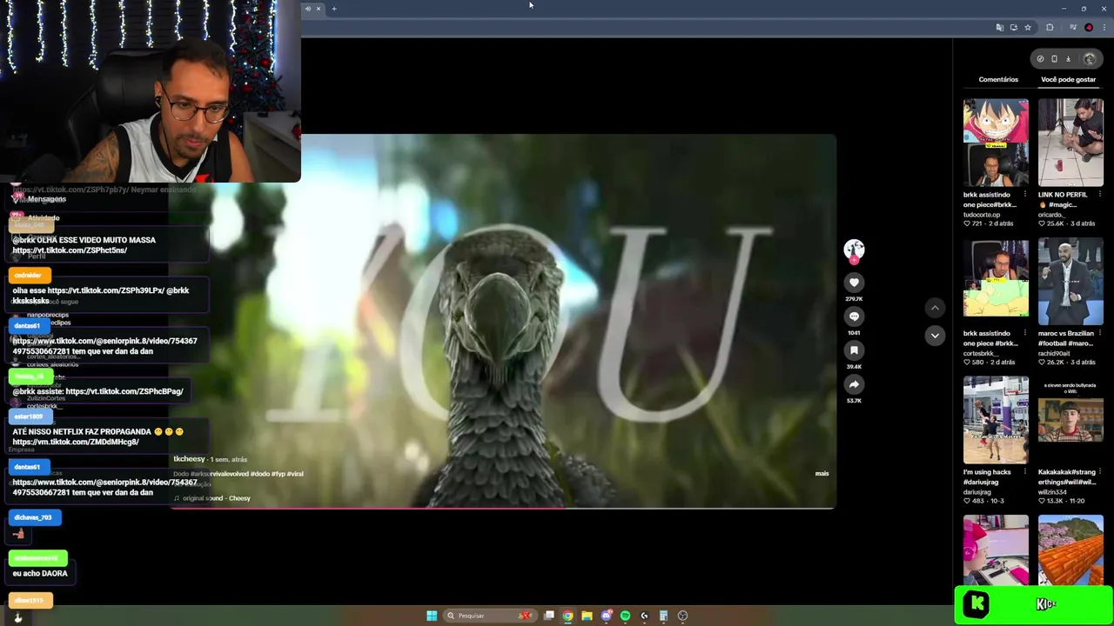Switch to the Você pode gostar tab
This screenshot has height=626, width=1114.
1068,79
